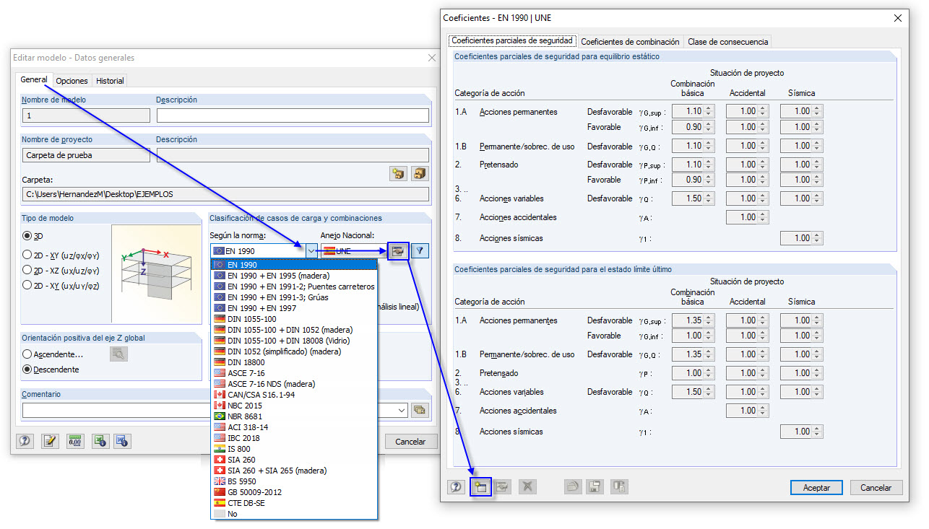Switch to the Opciones tab
The width and height of the screenshot is (929, 529).
(x=72, y=81)
